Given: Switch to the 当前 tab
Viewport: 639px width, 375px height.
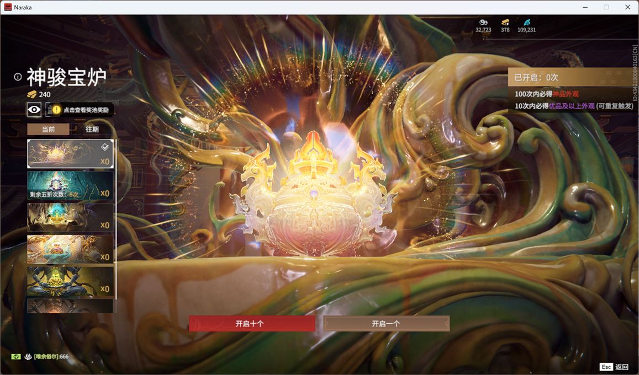Looking at the screenshot, I should [48, 130].
